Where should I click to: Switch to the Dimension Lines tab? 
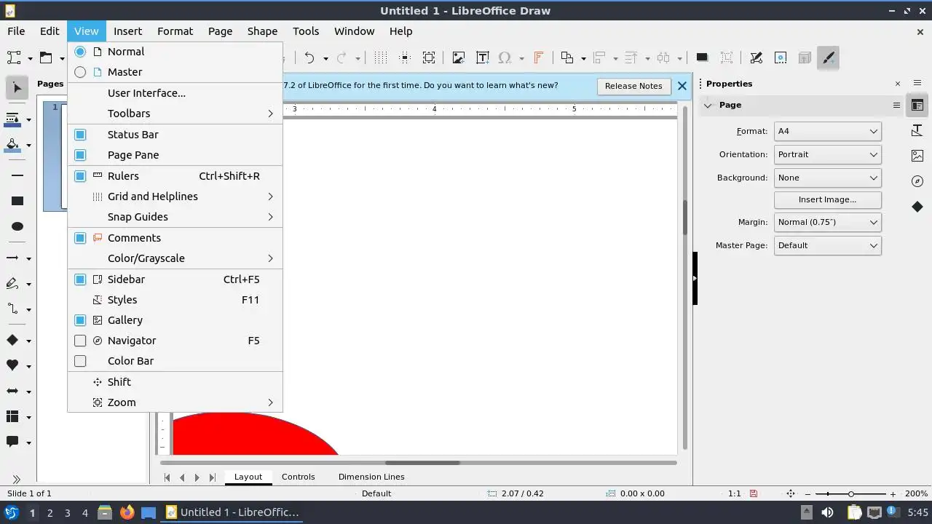[371, 477]
